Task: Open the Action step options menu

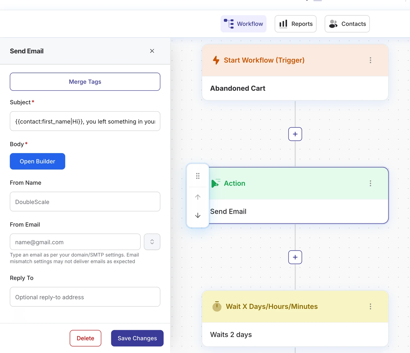Action: point(370,183)
